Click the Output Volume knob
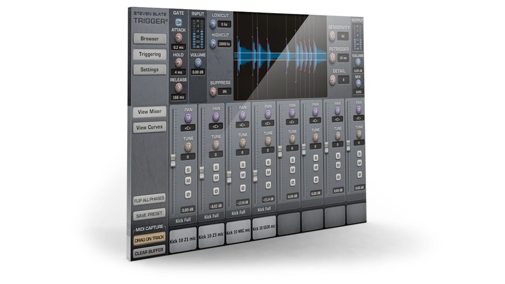This screenshot has width=505, height=284. tap(358, 62)
